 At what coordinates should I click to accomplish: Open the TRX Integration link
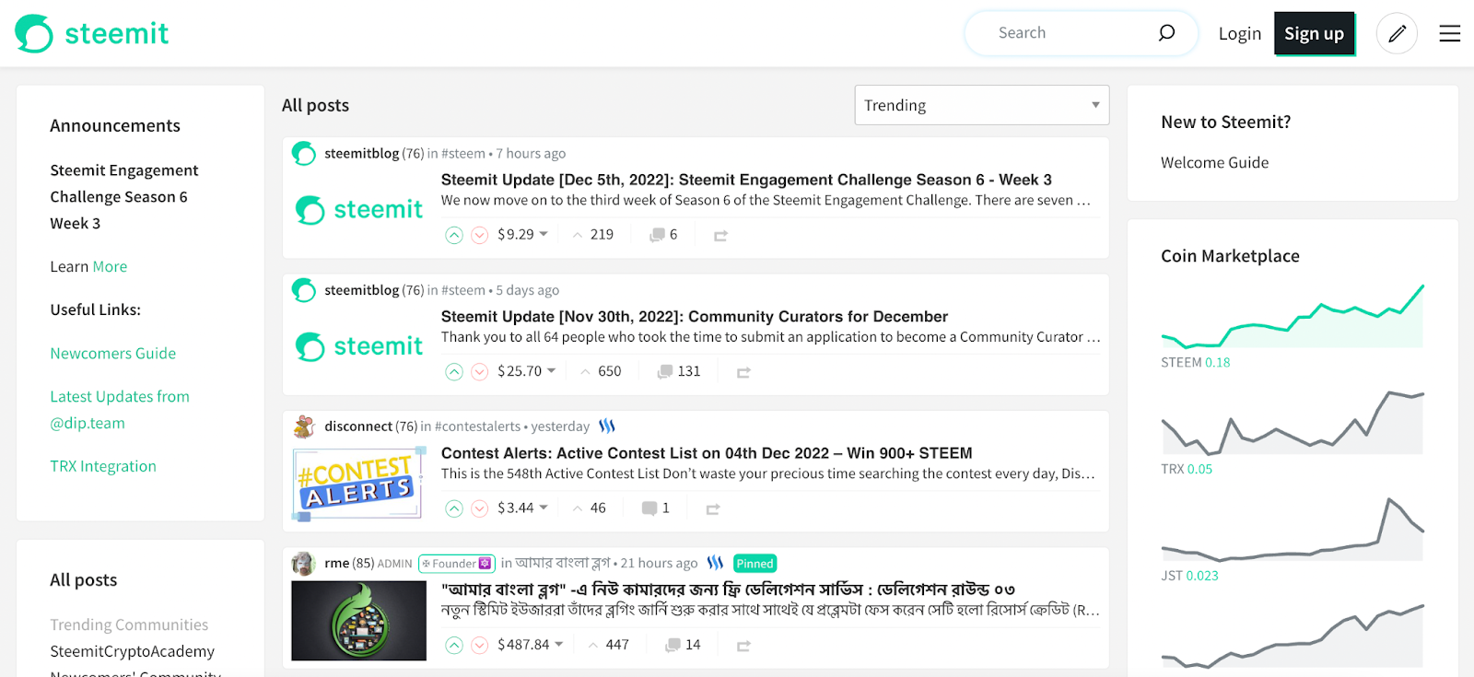pyautogui.click(x=103, y=466)
